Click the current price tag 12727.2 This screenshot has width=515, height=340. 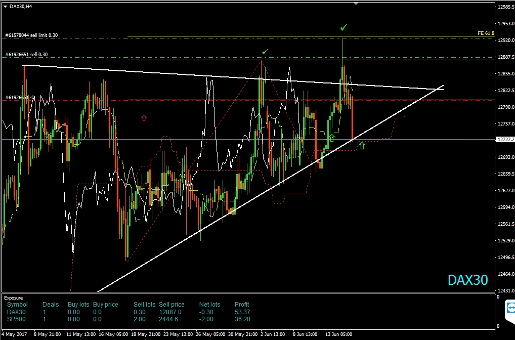coord(505,140)
